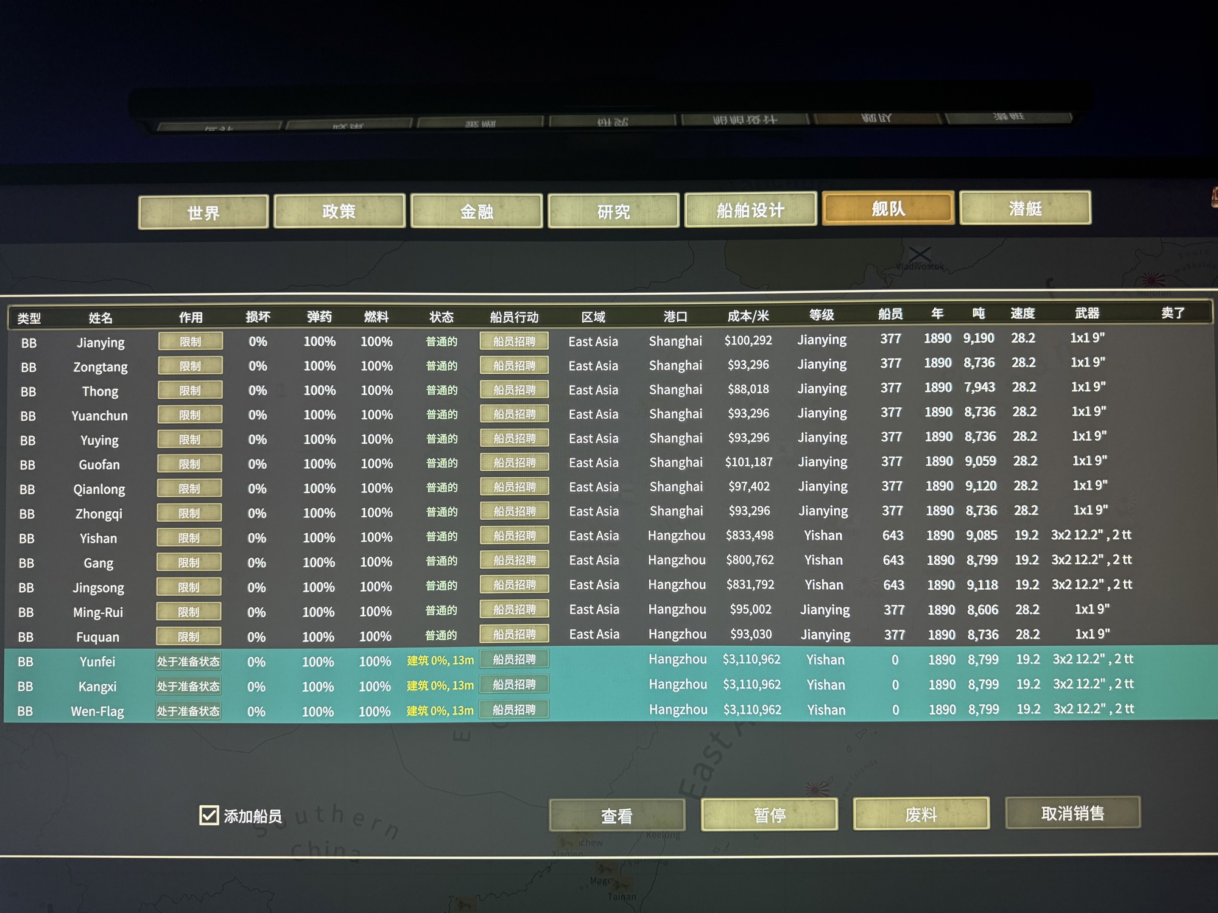Viewport: 1218px width, 913px height.
Task: Click the cost value $100,292
Action: [x=748, y=340]
